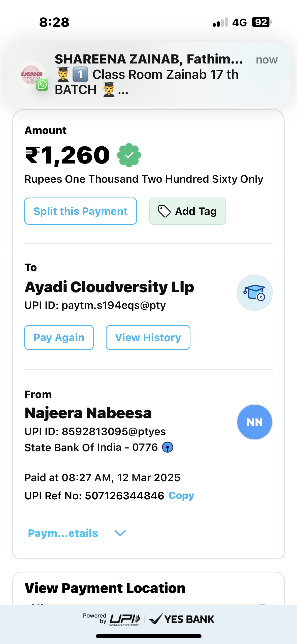Click the Add Tag button
The image size is (297, 644).
click(x=187, y=211)
